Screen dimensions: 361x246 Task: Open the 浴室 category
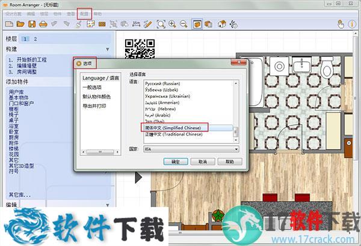[x=14, y=126]
